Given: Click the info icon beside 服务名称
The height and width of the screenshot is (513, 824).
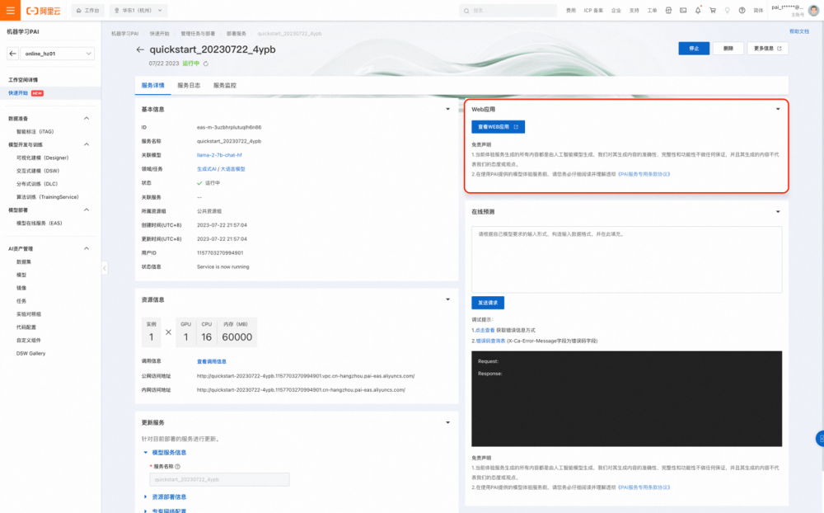Looking at the screenshot, I should click(178, 466).
